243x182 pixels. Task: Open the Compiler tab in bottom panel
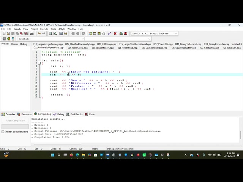point(8,115)
